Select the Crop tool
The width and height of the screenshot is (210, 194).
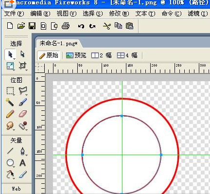click(22, 66)
